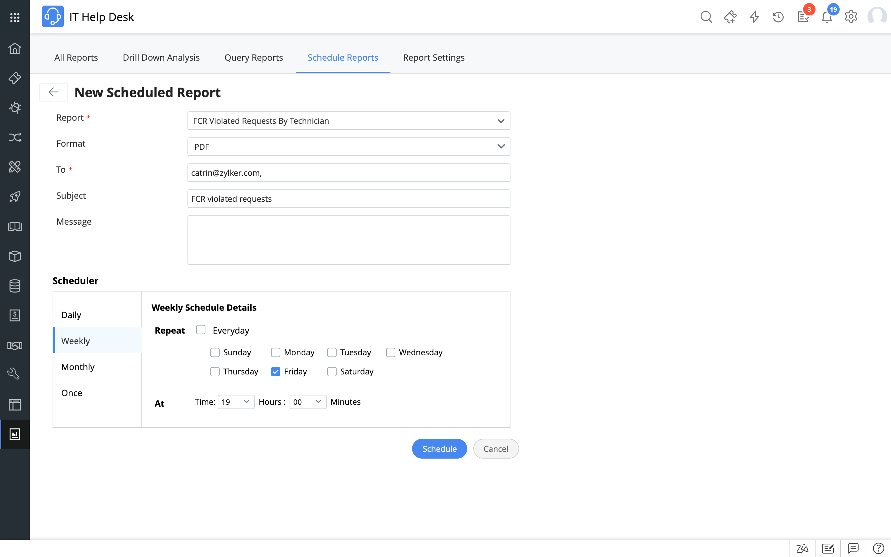Open the help question mark icon
The height and width of the screenshot is (557, 891).
[879, 548]
